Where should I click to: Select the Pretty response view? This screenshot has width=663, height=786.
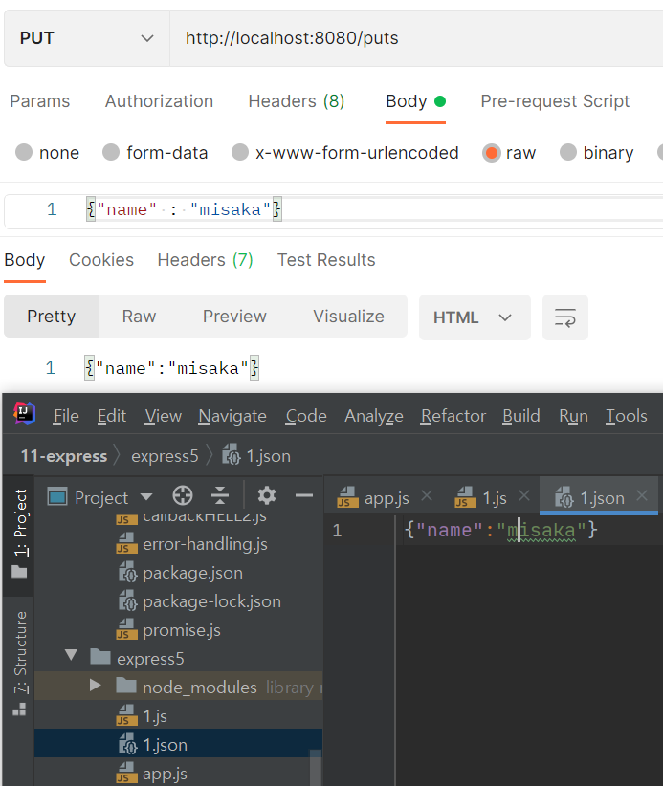coord(51,317)
